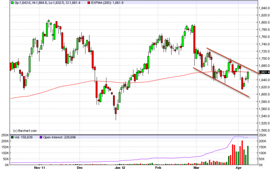The height and width of the screenshot is (173, 270).
Task: Select the 'Open Interest: 228,696' label
Action: coord(59,137)
